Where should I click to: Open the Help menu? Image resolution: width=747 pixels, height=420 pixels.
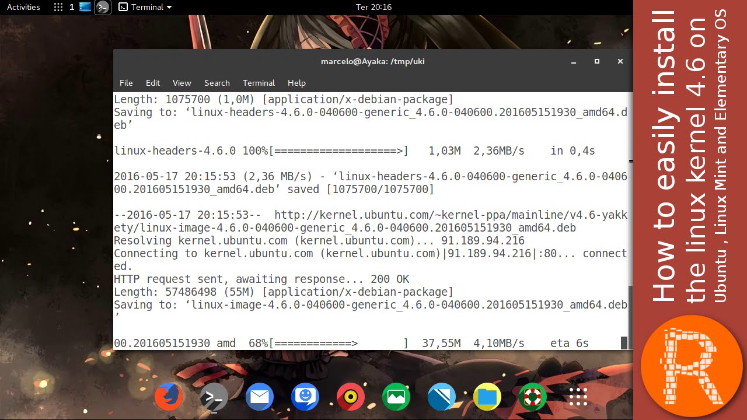296,83
